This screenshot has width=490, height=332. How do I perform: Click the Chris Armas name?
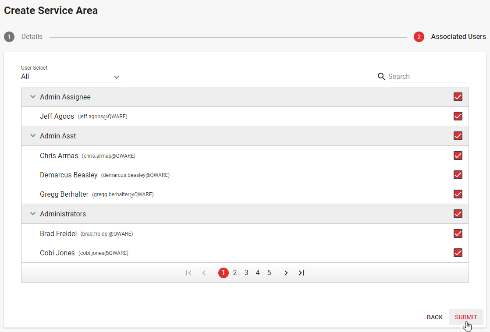pyautogui.click(x=59, y=156)
